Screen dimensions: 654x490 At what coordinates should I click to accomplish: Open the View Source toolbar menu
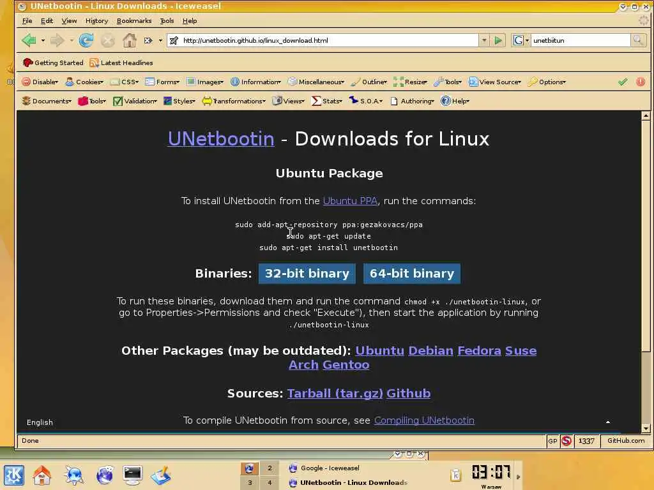tap(495, 82)
